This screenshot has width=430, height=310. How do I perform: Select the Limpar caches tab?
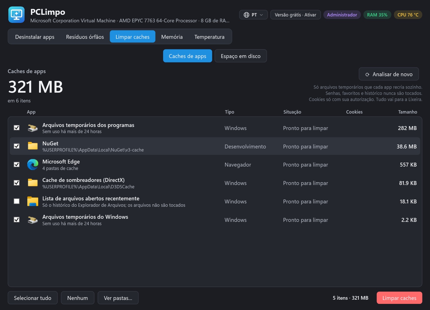coord(132,37)
